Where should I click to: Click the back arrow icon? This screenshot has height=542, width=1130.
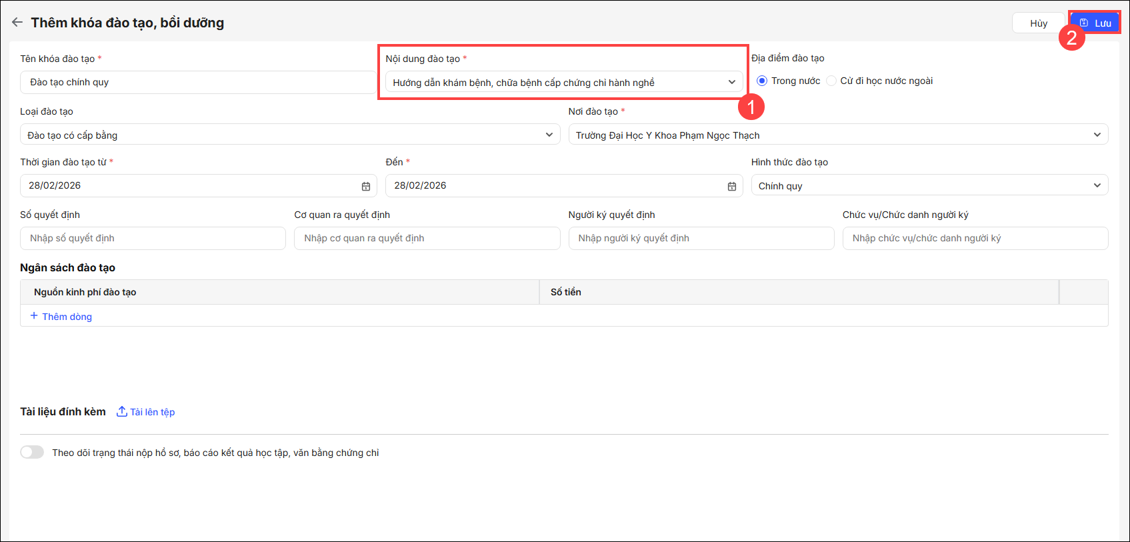(x=17, y=22)
